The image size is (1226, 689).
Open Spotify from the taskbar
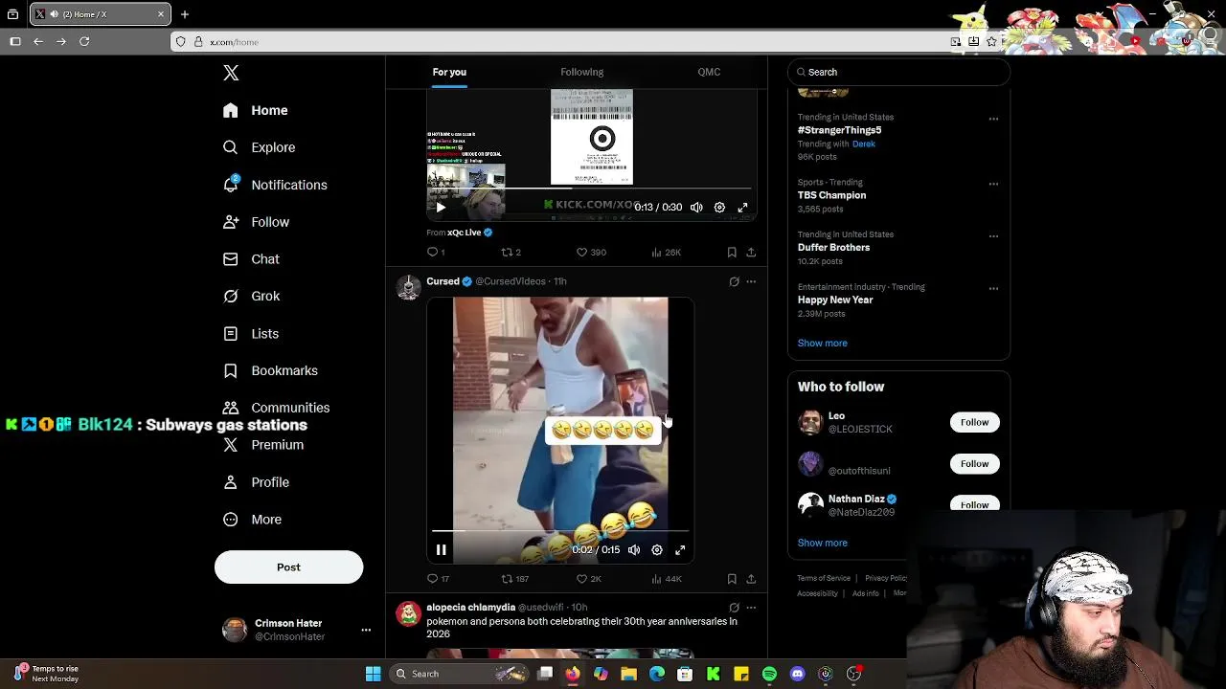tap(769, 674)
